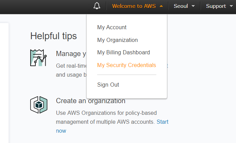Click the billing chart tip icon
Viewport: 236px width, 143px height.
38,58
